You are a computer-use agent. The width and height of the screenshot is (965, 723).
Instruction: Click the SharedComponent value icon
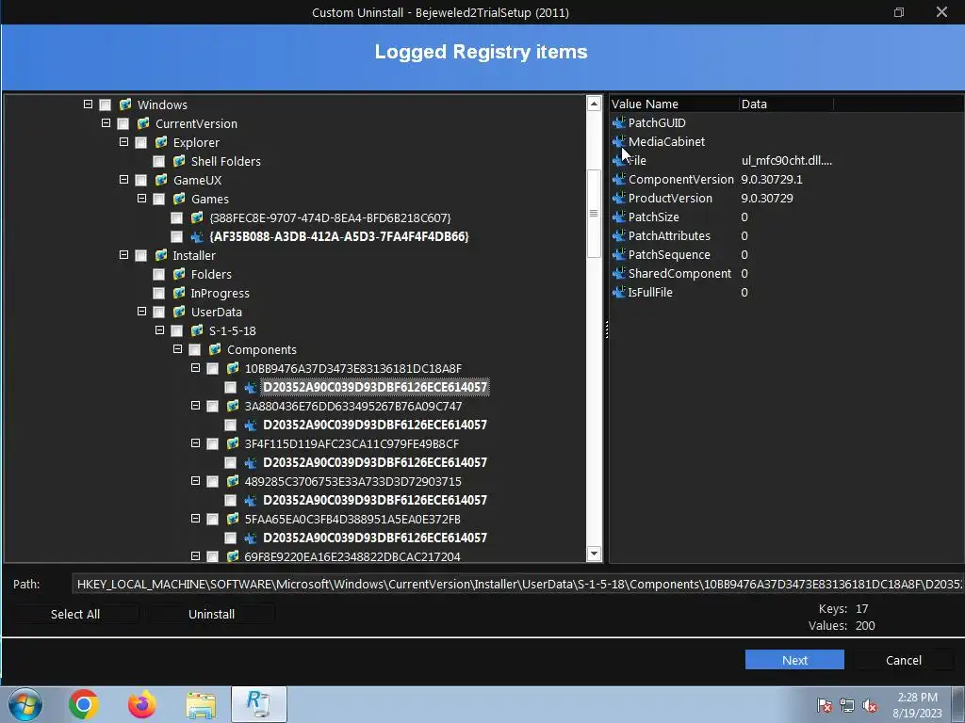[619, 274]
